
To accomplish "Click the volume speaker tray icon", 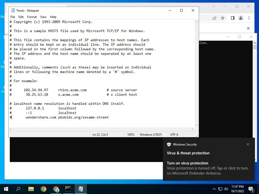I will (226, 189).
